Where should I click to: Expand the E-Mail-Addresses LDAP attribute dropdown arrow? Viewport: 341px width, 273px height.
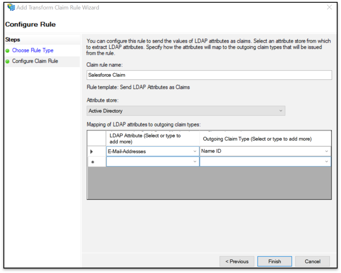(x=195, y=151)
